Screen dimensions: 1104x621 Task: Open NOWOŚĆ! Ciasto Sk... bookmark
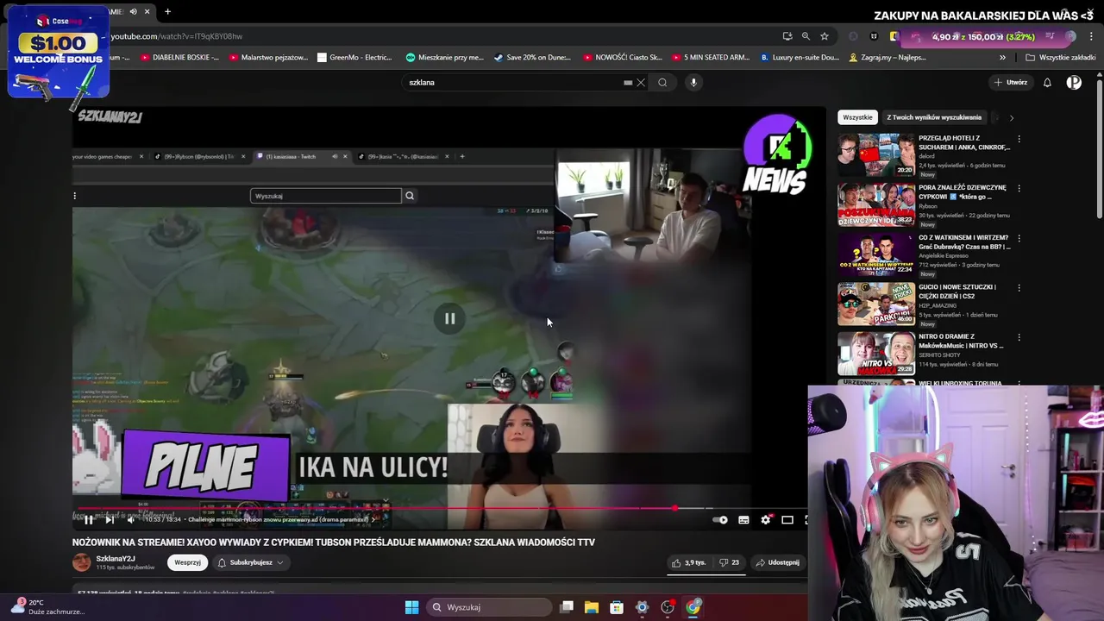[623, 58]
